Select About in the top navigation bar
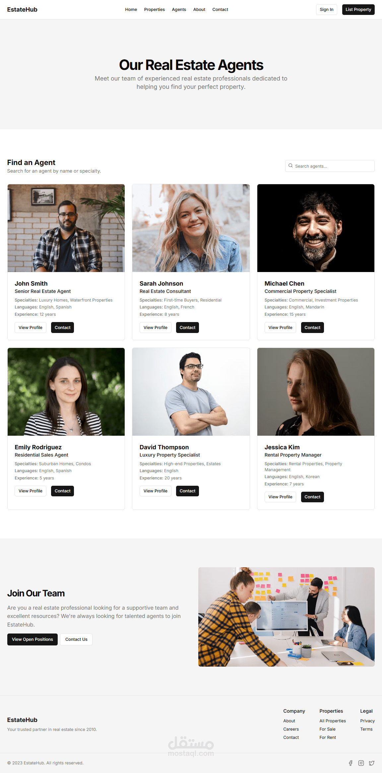 click(x=199, y=10)
